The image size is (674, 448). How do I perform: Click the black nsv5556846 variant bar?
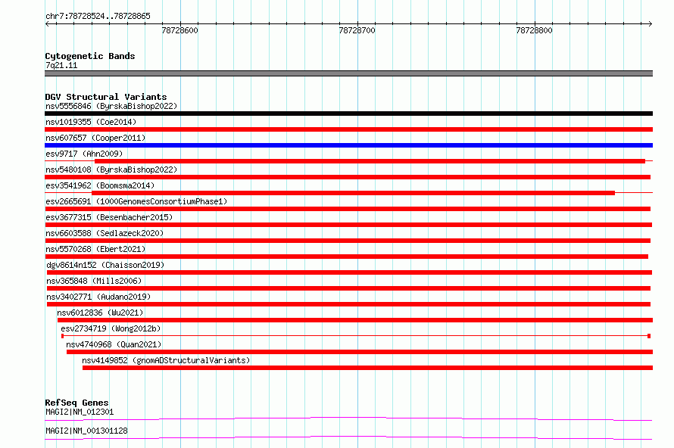(x=348, y=114)
